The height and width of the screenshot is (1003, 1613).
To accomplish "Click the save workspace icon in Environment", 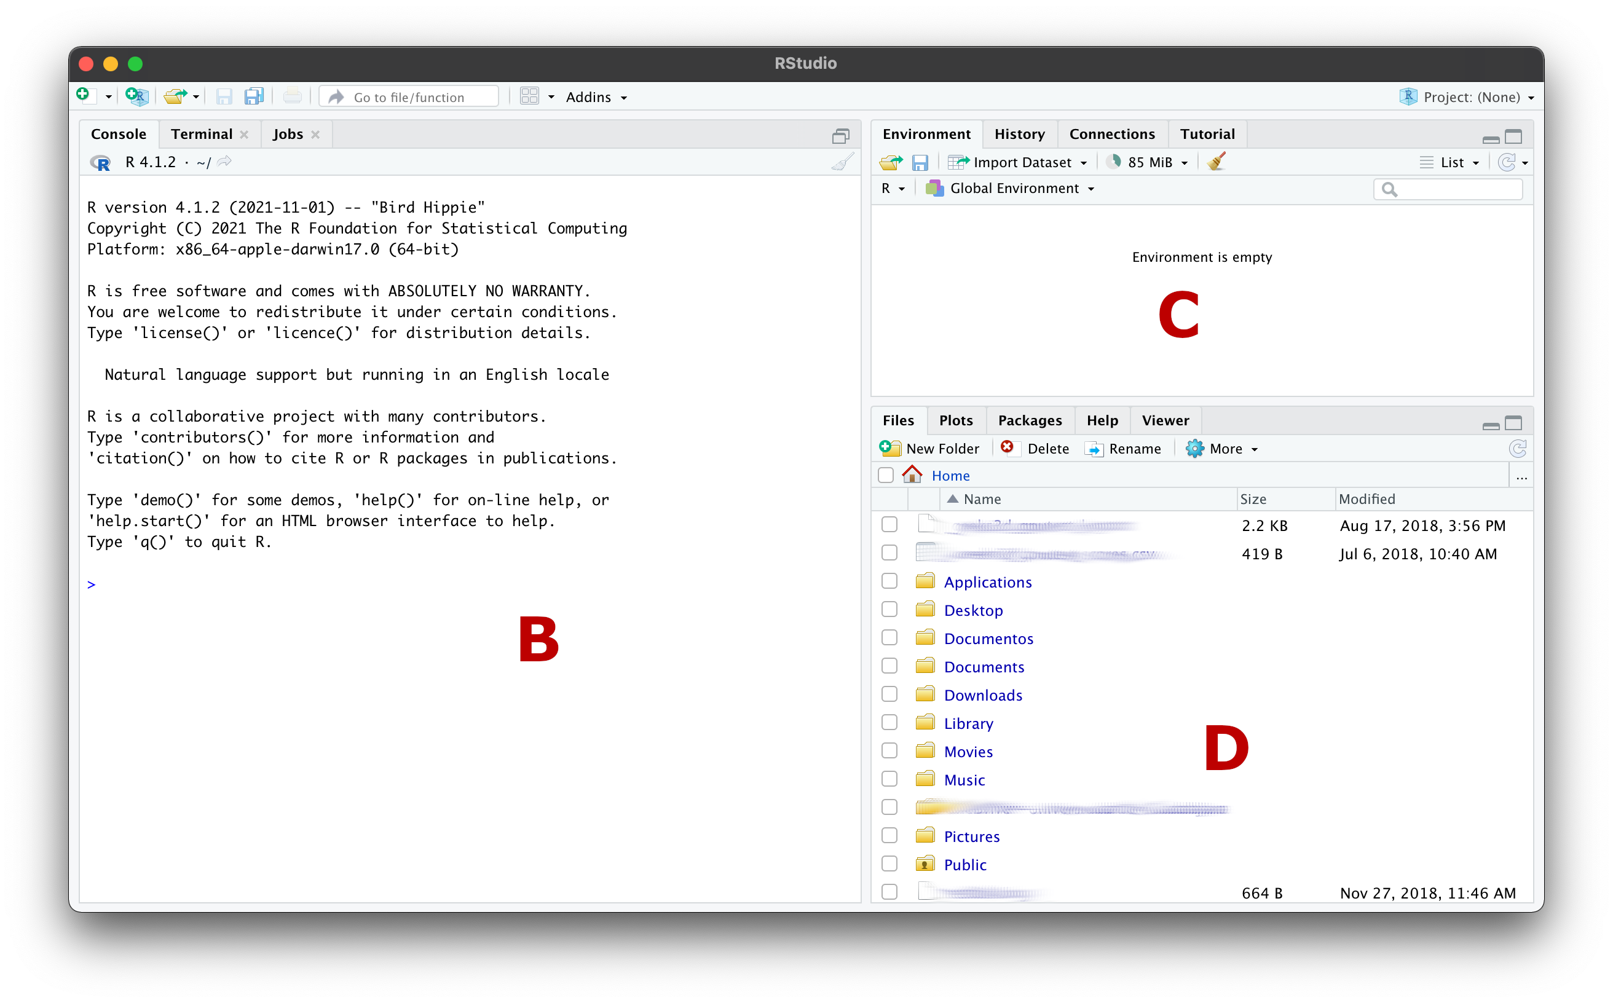I will [920, 162].
